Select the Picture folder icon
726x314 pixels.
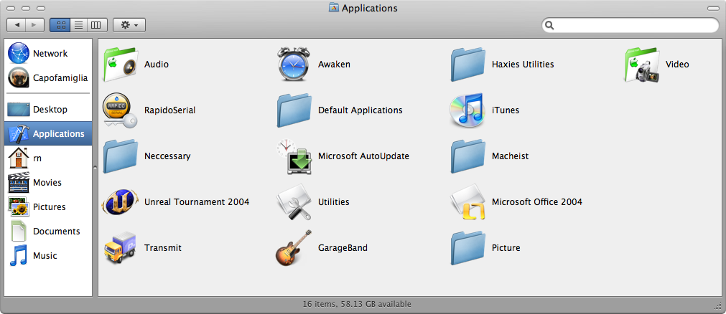click(468, 248)
